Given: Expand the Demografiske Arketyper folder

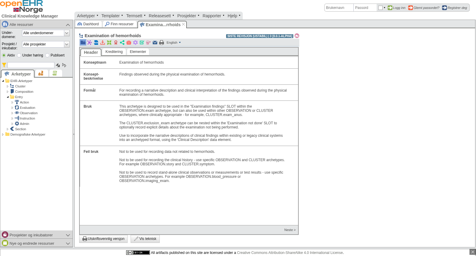Looking at the screenshot, I should tap(3, 134).
